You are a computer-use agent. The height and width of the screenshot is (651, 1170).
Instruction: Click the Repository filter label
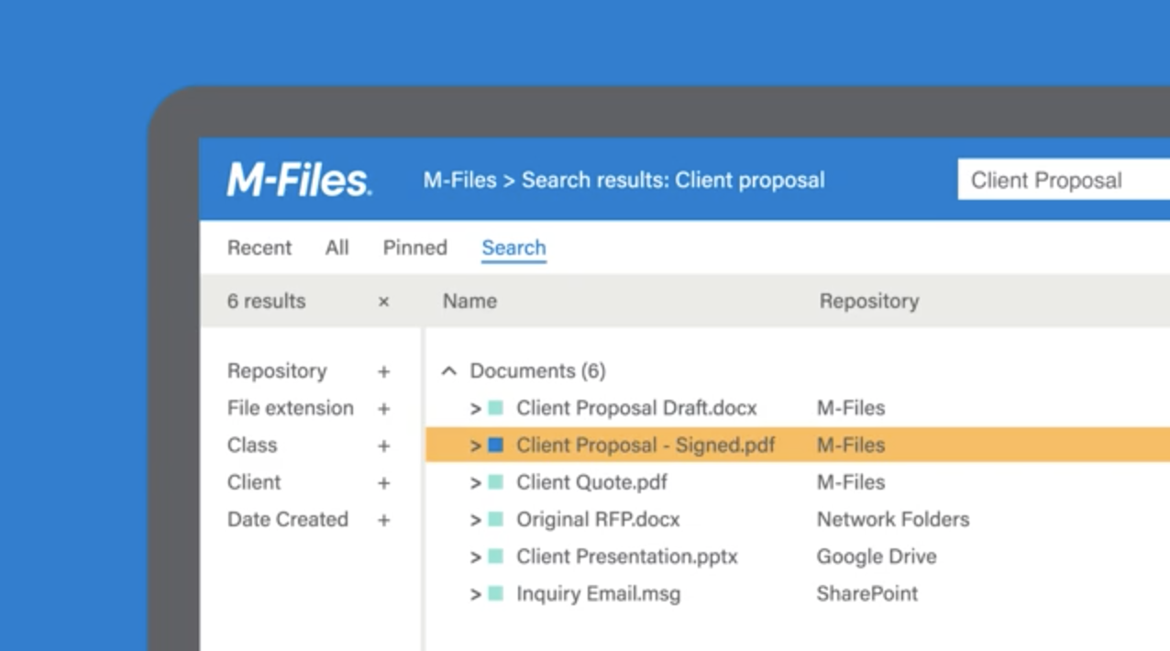[x=277, y=371]
